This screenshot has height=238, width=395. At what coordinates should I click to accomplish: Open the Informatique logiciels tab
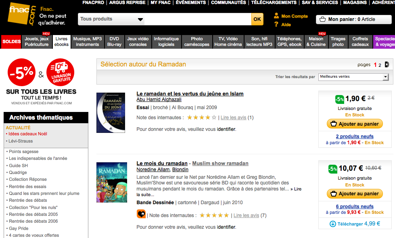[x=166, y=41]
